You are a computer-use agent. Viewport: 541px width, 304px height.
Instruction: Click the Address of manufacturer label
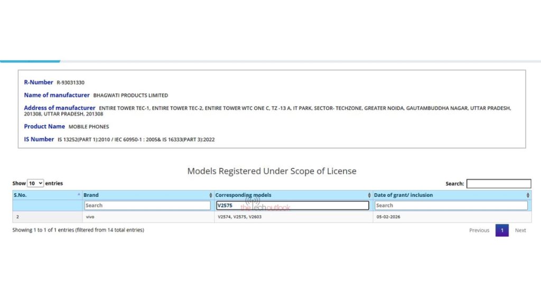click(x=59, y=108)
